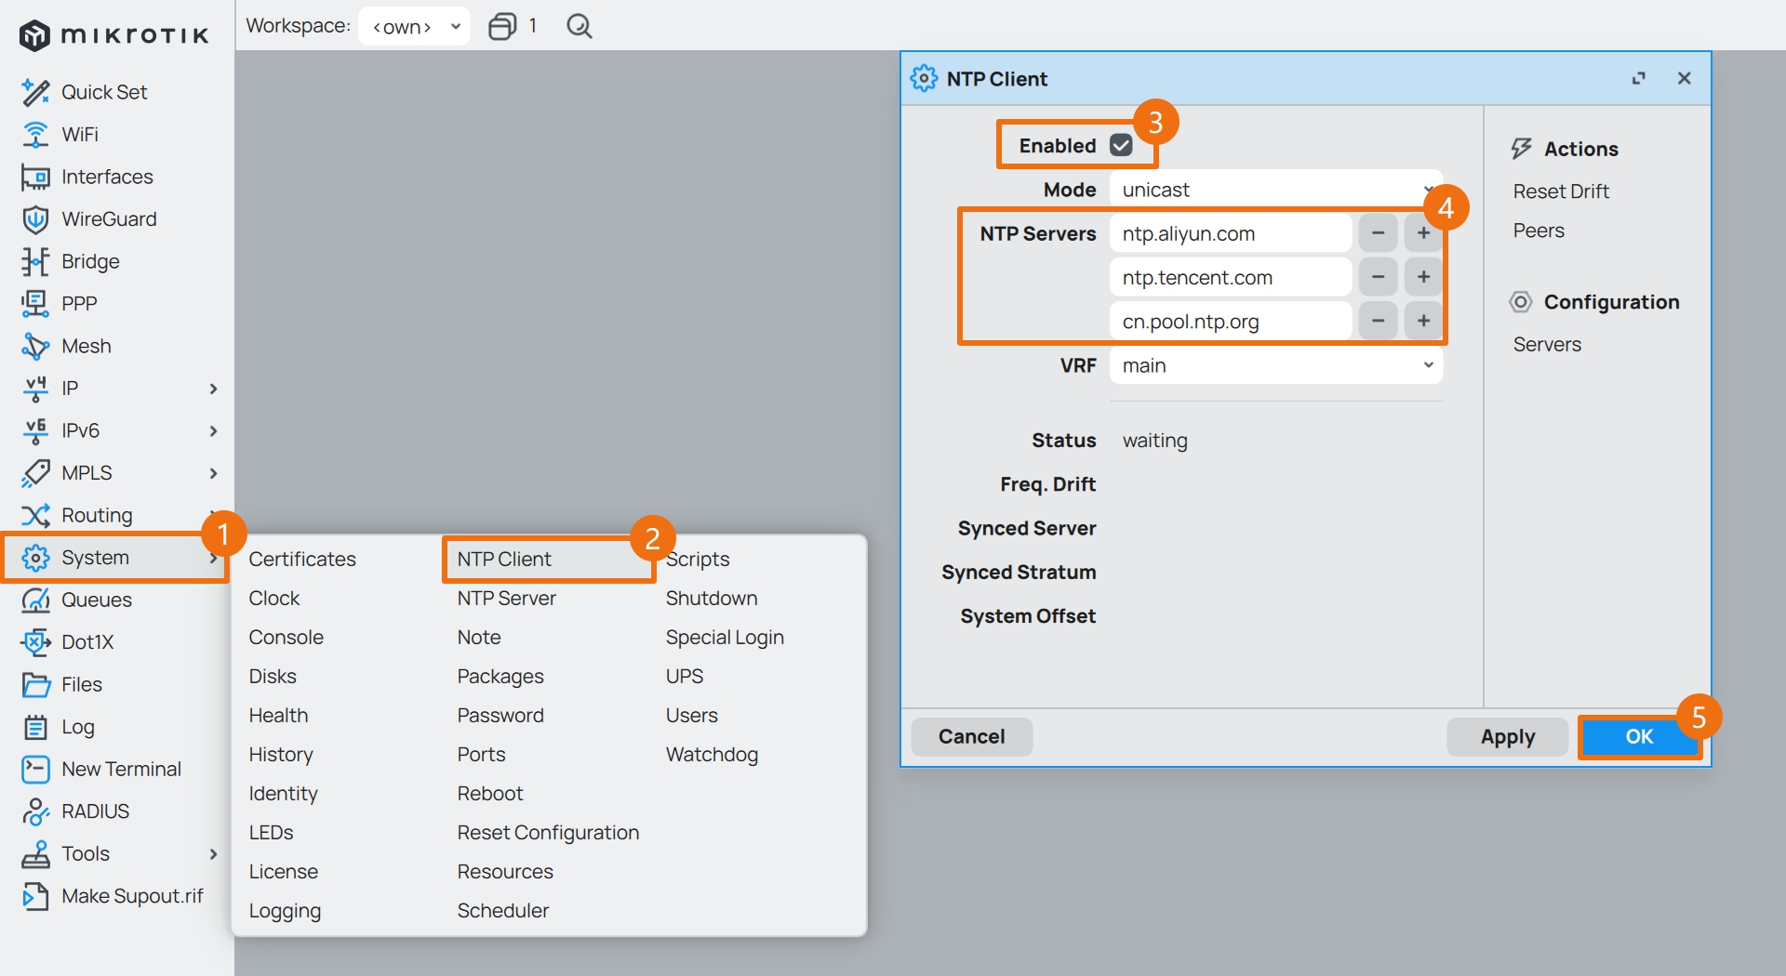Click the Bridge icon in sidebar

coord(35,261)
